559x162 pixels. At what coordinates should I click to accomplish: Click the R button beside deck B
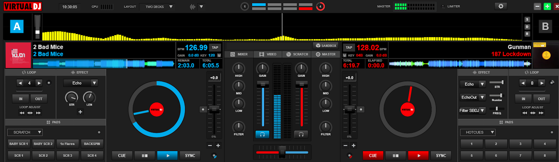point(527,34)
